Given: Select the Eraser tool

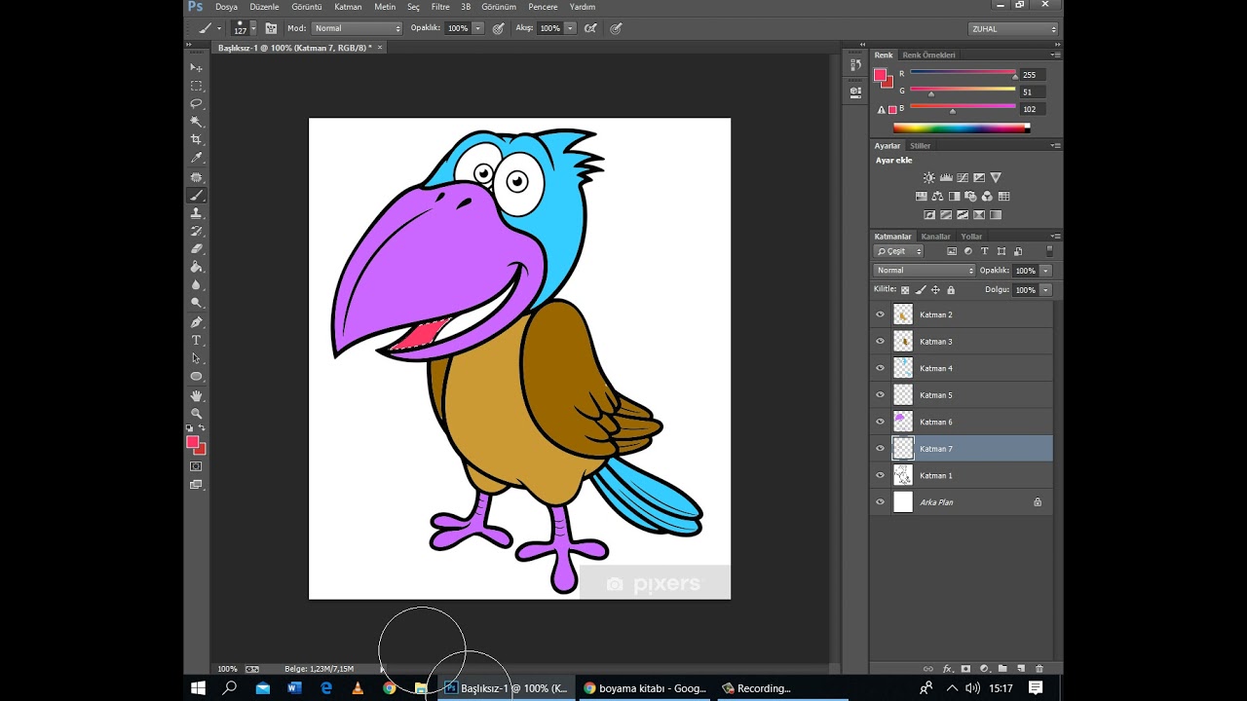Looking at the screenshot, I should click(x=196, y=248).
